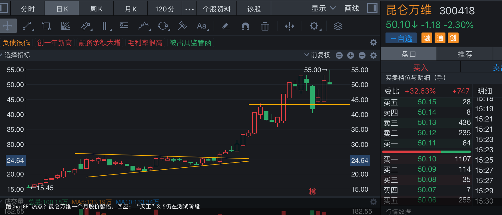Click the 明细 column header

485,91
